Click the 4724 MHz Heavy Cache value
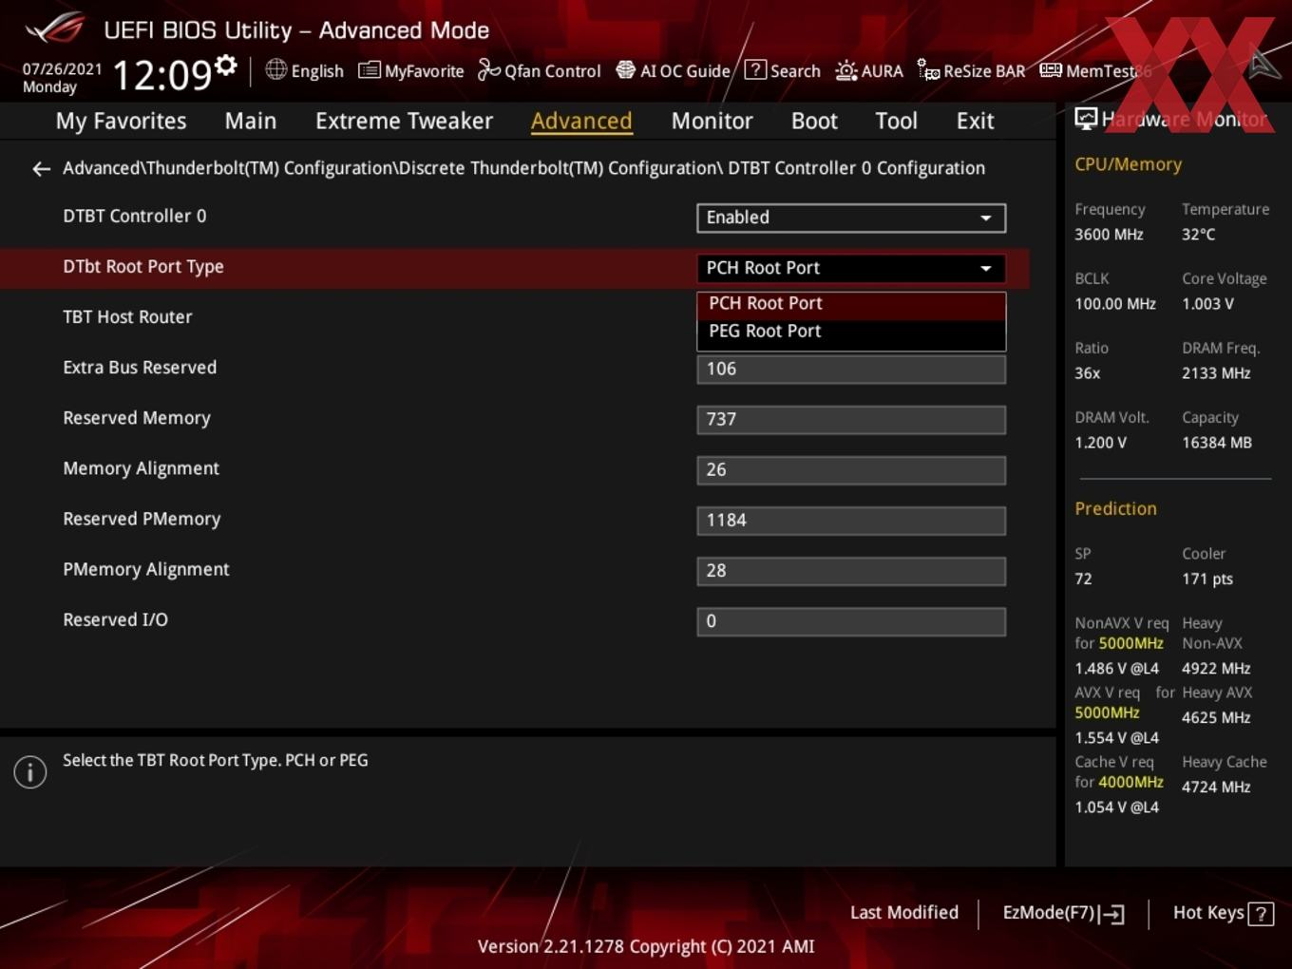The height and width of the screenshot is (969, 1292). coord(1216,788)
